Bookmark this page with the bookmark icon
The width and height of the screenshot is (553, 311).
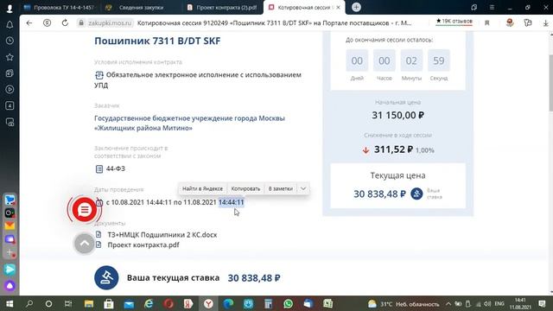click(x=487, y=23)
